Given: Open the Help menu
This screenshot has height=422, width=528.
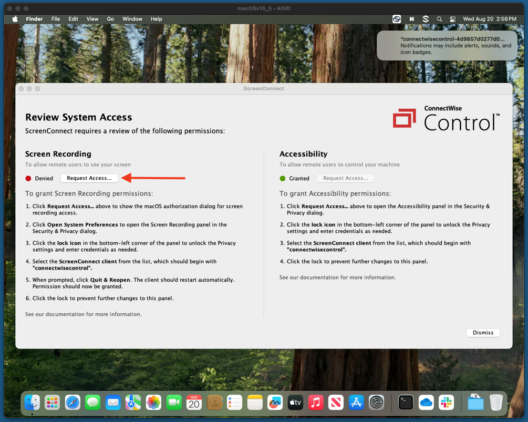Looking at the screenshot, I should 156,19.
